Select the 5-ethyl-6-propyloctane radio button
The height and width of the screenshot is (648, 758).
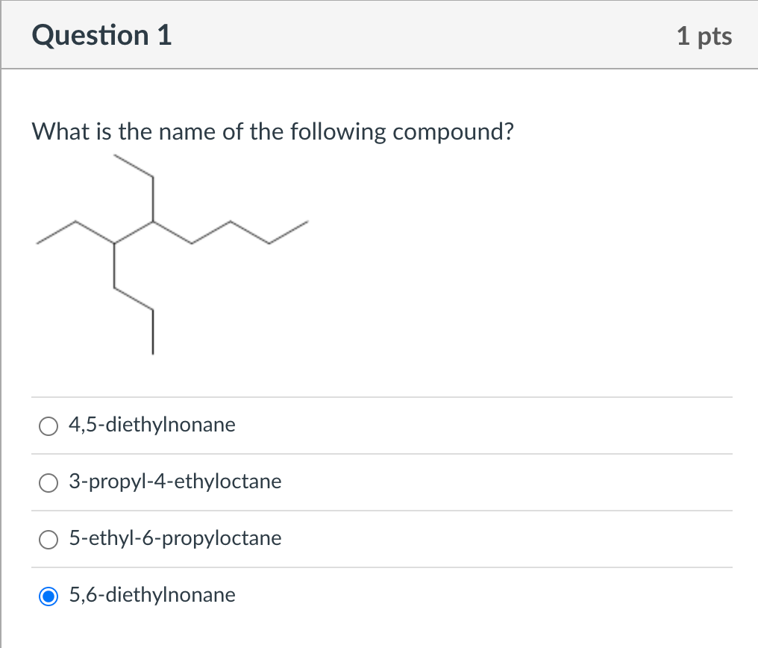48,540
